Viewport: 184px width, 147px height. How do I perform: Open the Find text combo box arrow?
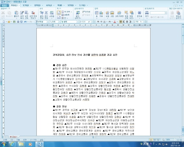click(166, 13)
